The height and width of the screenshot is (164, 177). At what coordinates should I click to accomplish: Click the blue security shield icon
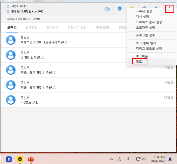[x=120, y=9]
